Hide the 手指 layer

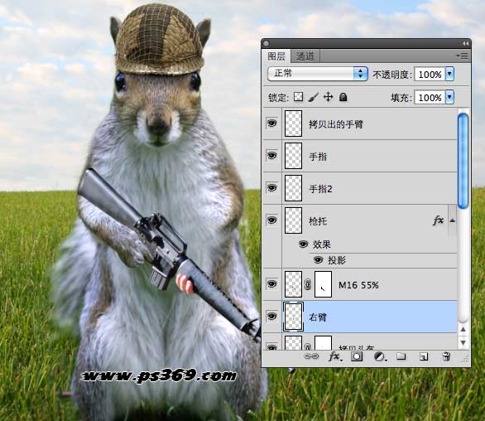[x=272, y=155]
